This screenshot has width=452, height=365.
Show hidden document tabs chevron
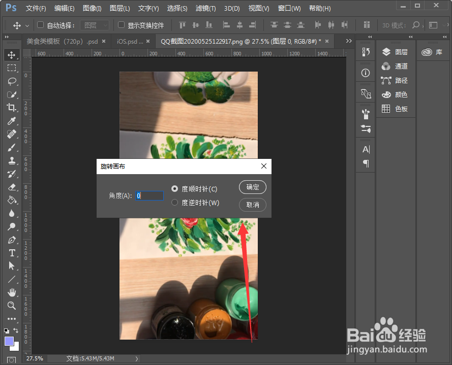pos(349,41)
